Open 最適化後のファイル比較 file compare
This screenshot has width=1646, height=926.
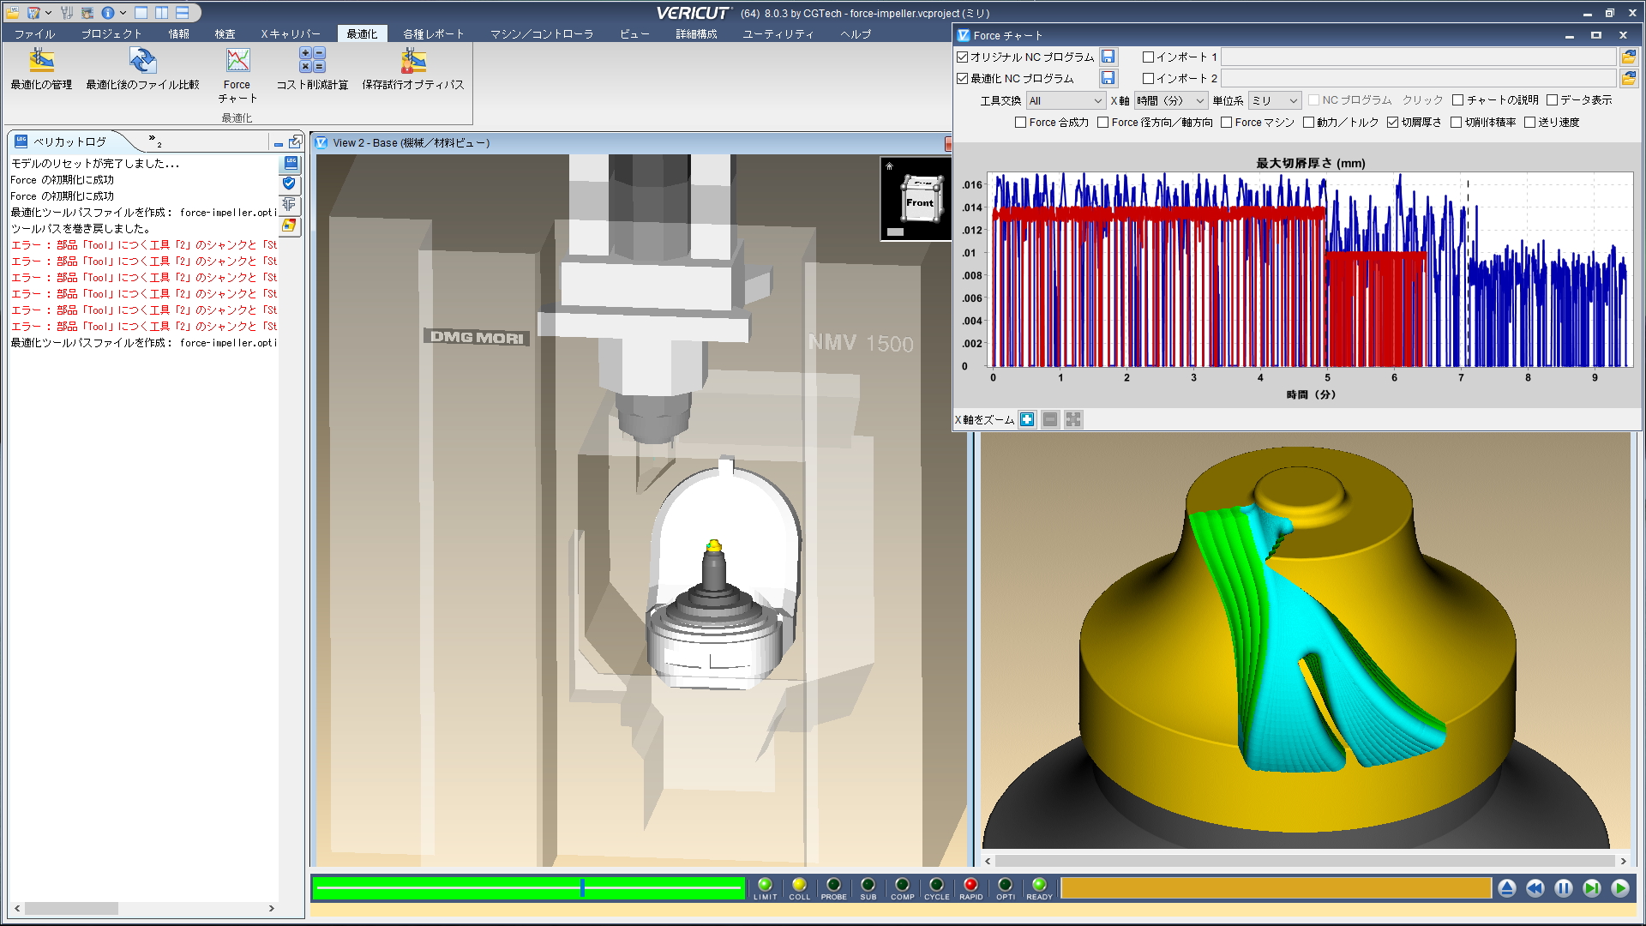(142, 69)
